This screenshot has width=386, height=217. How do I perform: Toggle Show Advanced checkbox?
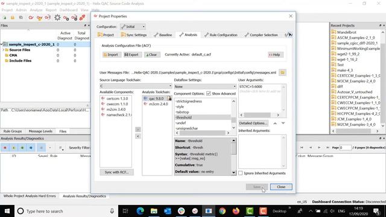pyautogui.click(x=209, y=93)
